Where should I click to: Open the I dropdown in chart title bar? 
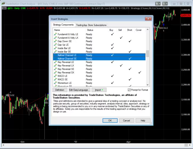165,4
